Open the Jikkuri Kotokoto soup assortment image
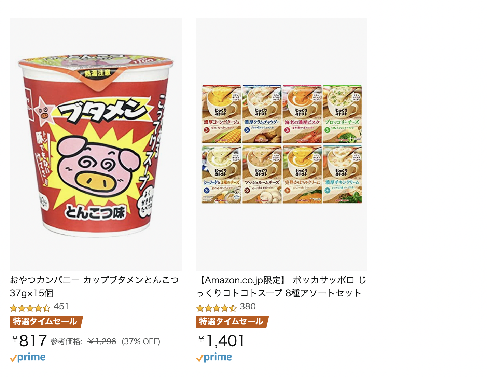The height and width of the screenshot is (377, 487). click(x=282, y=145)
